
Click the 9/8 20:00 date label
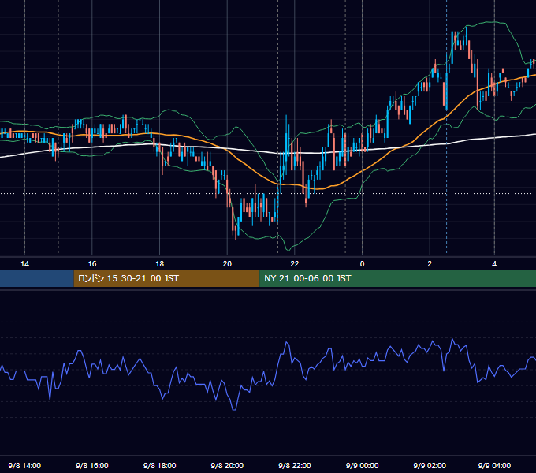tap(227, 465)
